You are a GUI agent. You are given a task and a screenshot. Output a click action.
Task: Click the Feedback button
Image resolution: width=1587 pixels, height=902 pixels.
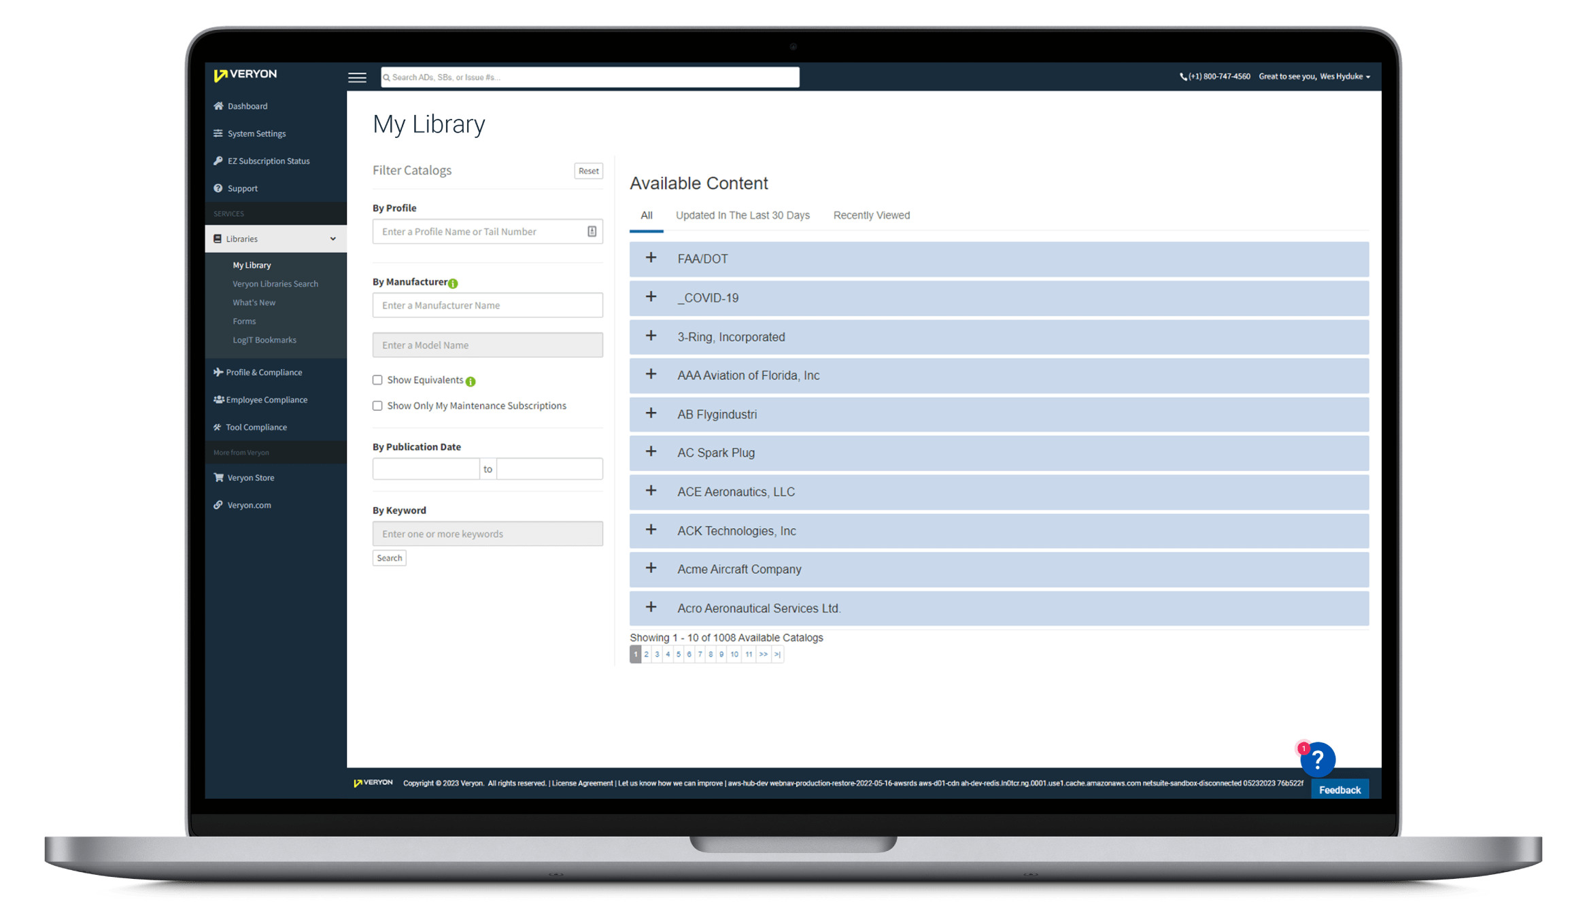pos(1339,789)
